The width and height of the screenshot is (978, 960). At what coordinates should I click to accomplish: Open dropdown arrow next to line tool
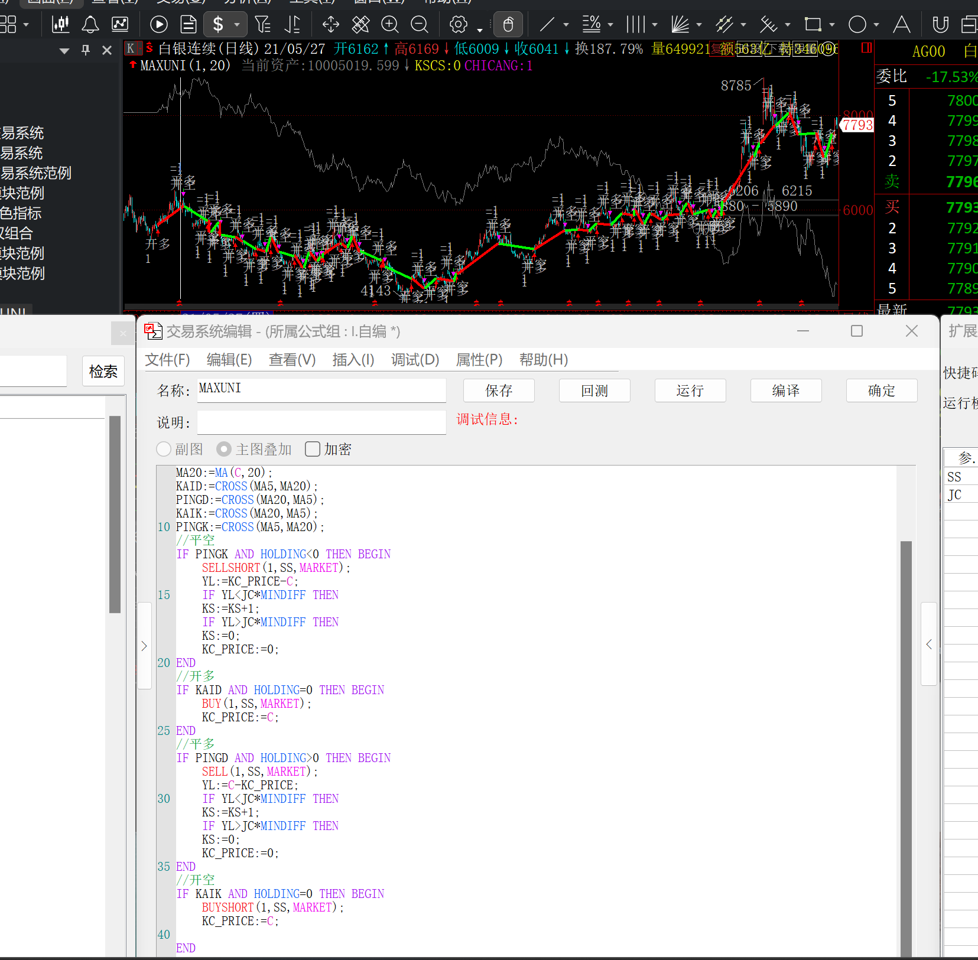(566, 25)
